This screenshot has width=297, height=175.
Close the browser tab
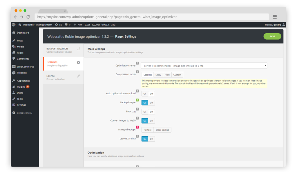65,11
